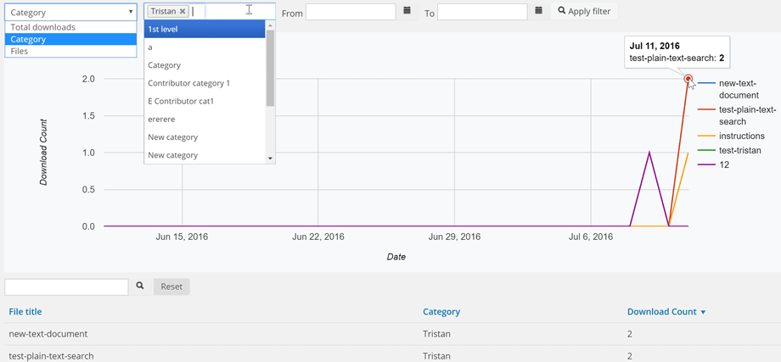Remove the Tristan tag with its x

(x=183, y=11)
